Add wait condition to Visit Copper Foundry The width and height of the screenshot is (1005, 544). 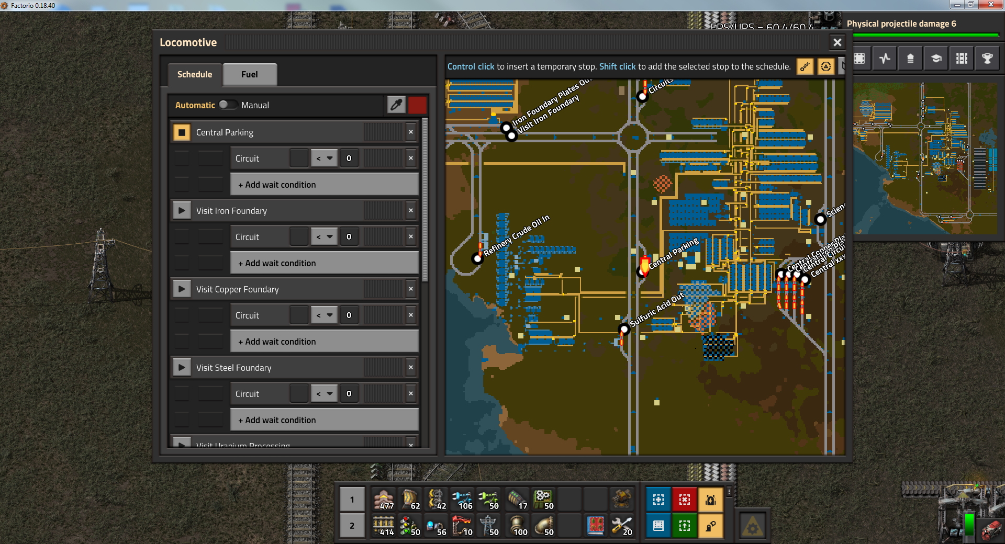(324, 342)
